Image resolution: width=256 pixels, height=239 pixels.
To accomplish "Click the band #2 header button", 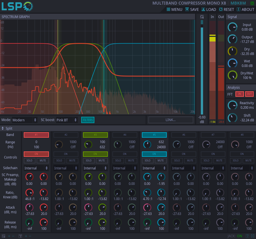I will pyautogui.click(x=66, y=135).
